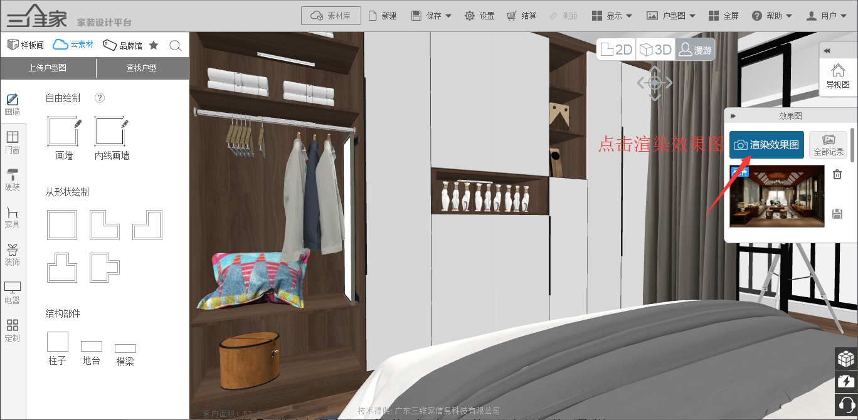Open the 家具 furniture category in sidebar
Screen dimensions: 858x420
12,217
